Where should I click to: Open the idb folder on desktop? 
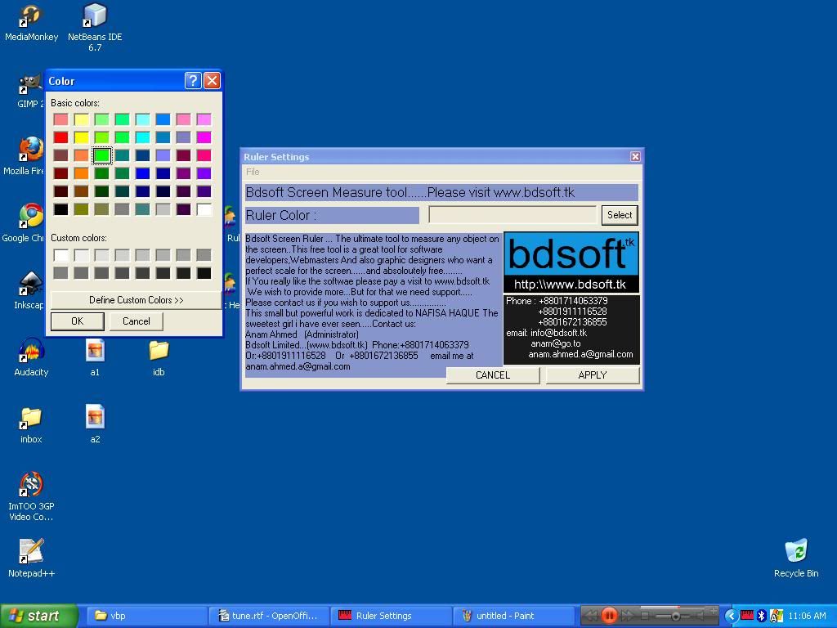[x=159, y=352]
